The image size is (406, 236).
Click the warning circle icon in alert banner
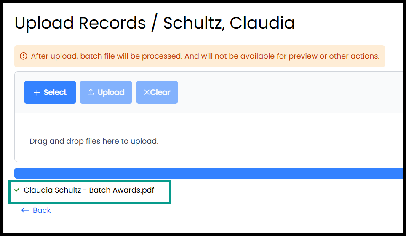pos(24,56)
